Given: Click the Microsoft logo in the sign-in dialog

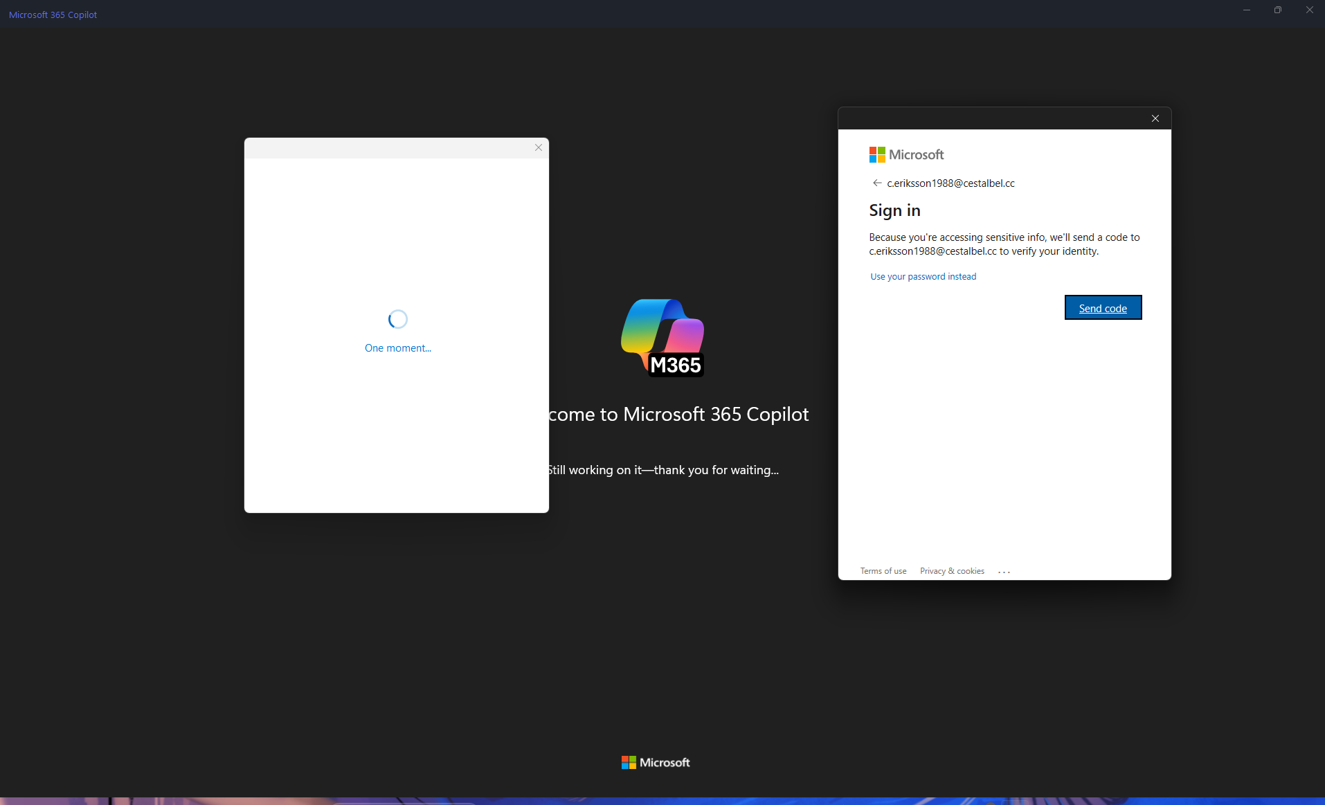Looking at the screenshot, I should [906, 154].
